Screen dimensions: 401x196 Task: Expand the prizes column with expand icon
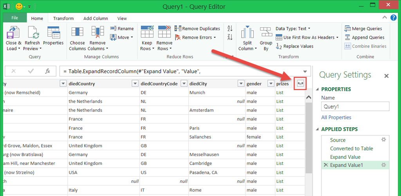point(300,84)
